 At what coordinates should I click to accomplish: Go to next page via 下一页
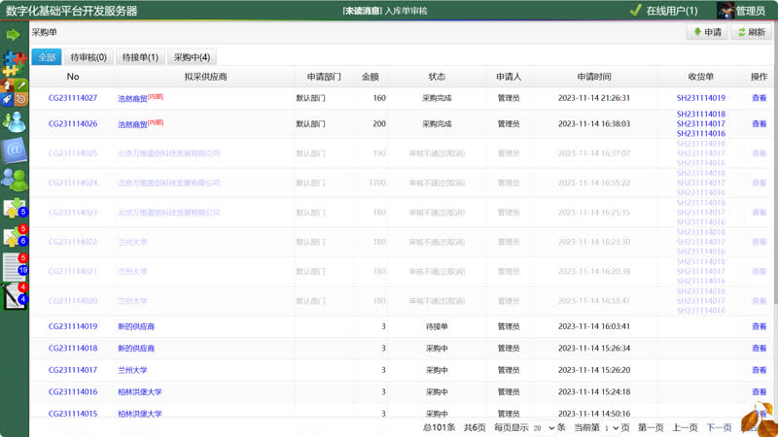(719, 427)
